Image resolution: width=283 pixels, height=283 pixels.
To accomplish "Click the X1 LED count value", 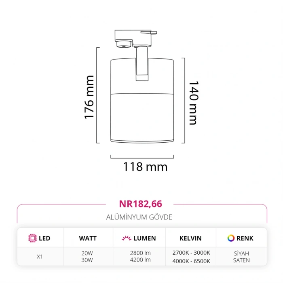I will (39, 256).
